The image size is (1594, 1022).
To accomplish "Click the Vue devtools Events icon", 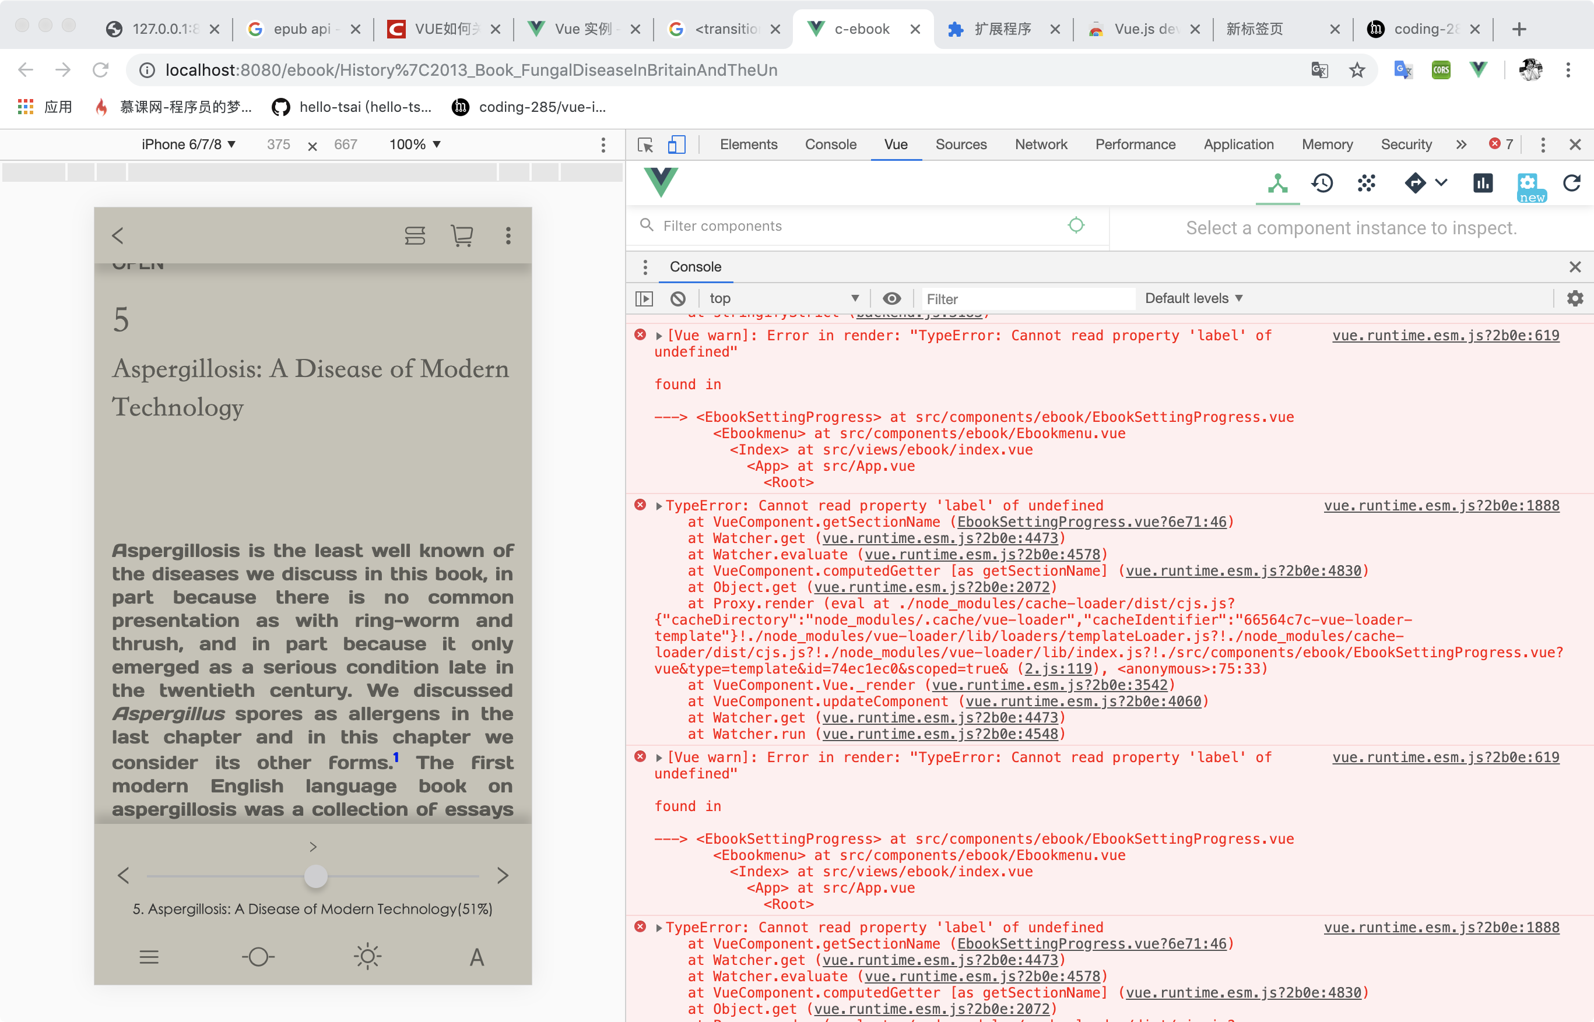I will tap(1366, 183).
